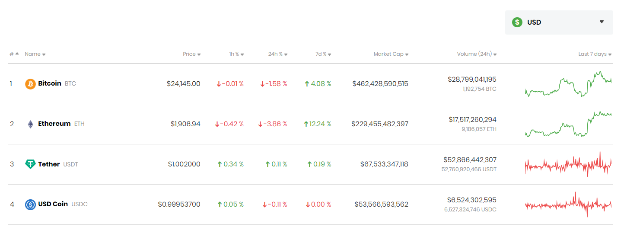This screenshot has height=230, width=627.
Task: Open the Bitcoin name link
Action: (50, 83)
